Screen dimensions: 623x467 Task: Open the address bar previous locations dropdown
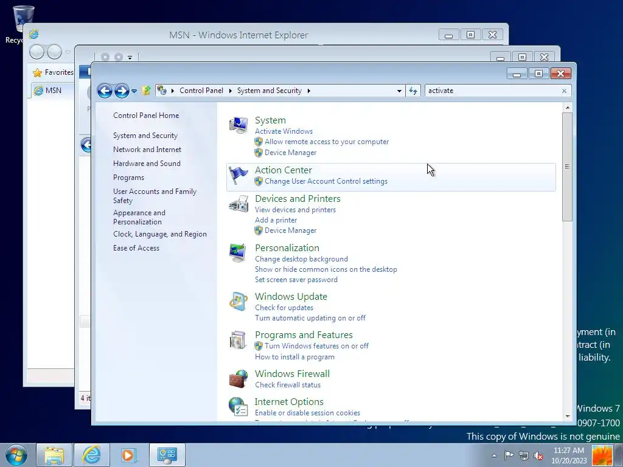(399, 91)
